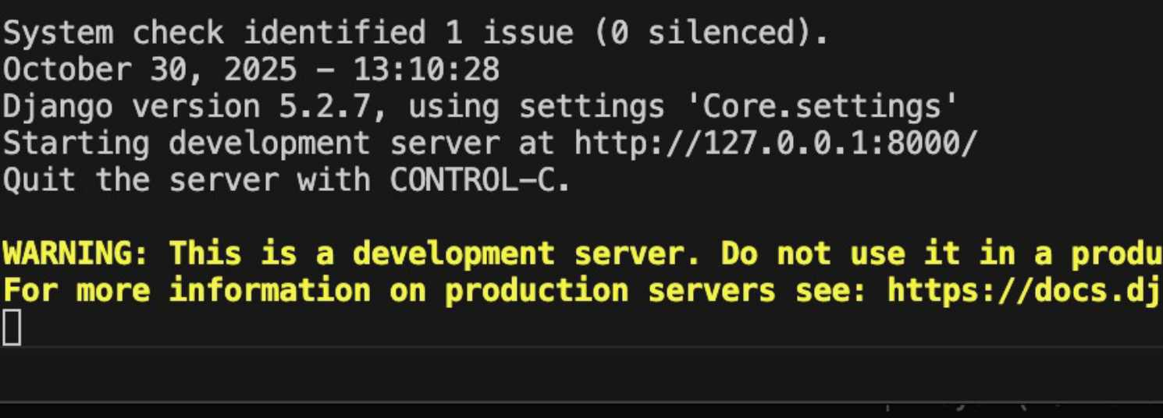Open the https://docs.dj documentation link

[1024, 290]
